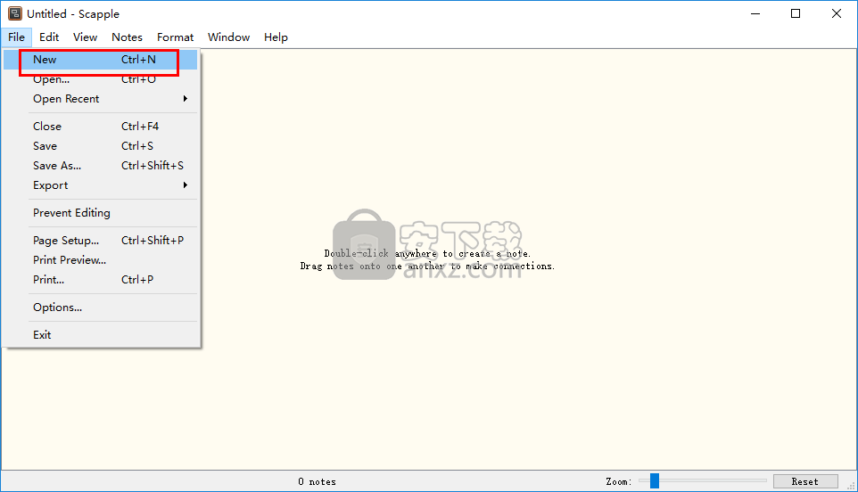Maximize the Scapple window
Viewport: 858px width, 492px height.
[796, 13]
